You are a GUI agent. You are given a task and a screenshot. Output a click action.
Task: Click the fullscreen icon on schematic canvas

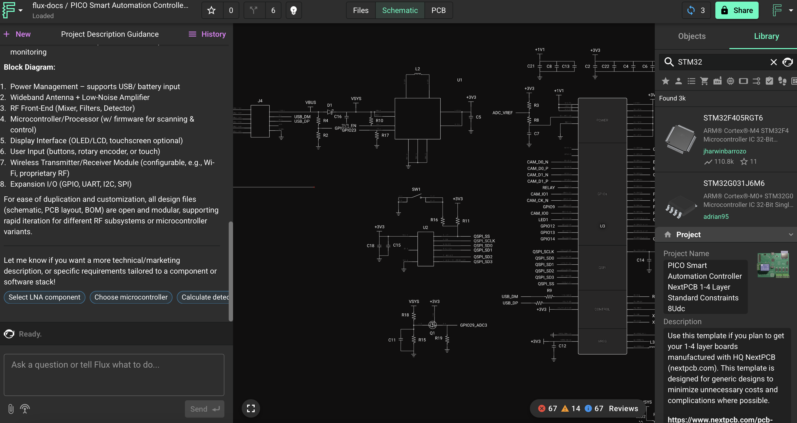tap(251, 408)
